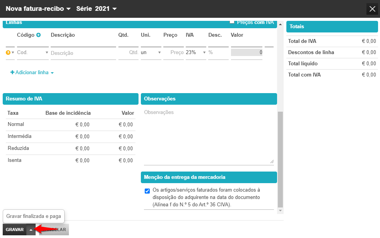Viewport: 380px width, 238px height.
Task: Click the orange line-type icon in the first row
Action: [x=8, y=52]
